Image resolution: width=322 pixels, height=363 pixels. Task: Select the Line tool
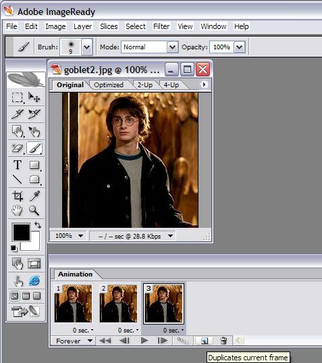coord(18,179)
